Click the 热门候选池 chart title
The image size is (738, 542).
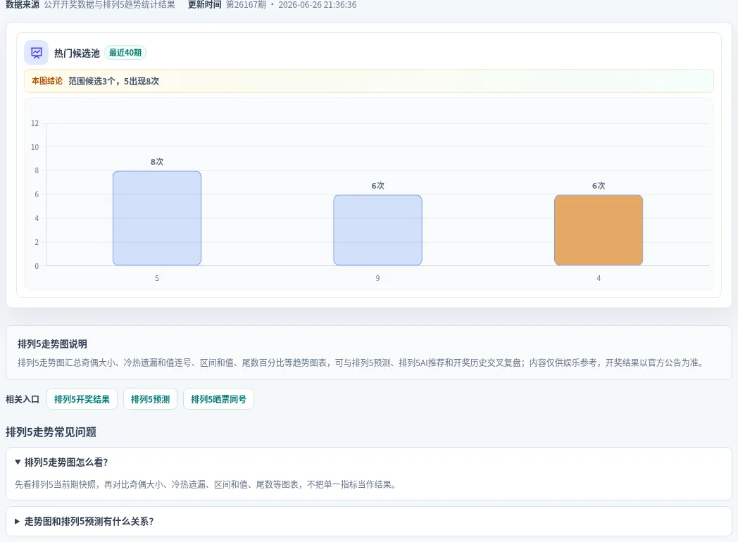click(x=77, y=53)
